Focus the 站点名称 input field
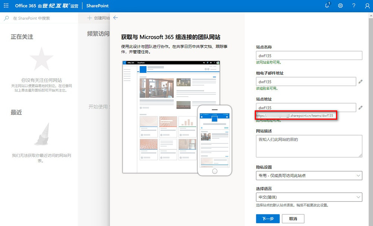This screenshot has height=226, width=373. click(309, 55)
